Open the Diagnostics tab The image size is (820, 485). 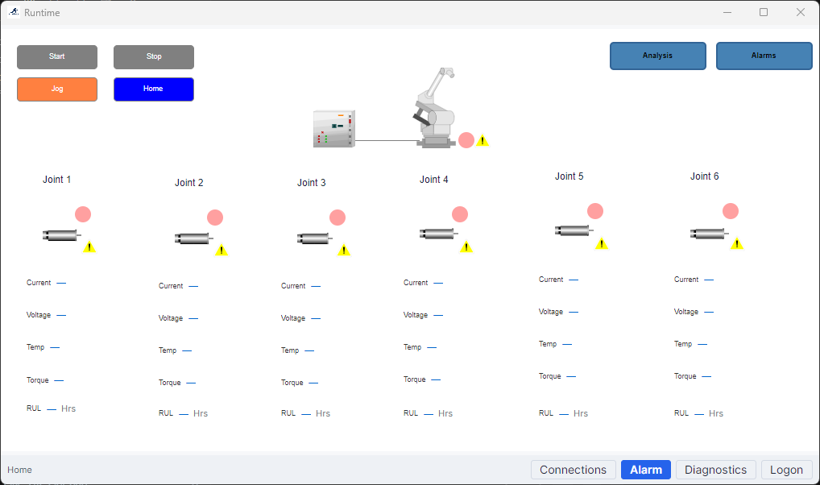pos(715,470)
